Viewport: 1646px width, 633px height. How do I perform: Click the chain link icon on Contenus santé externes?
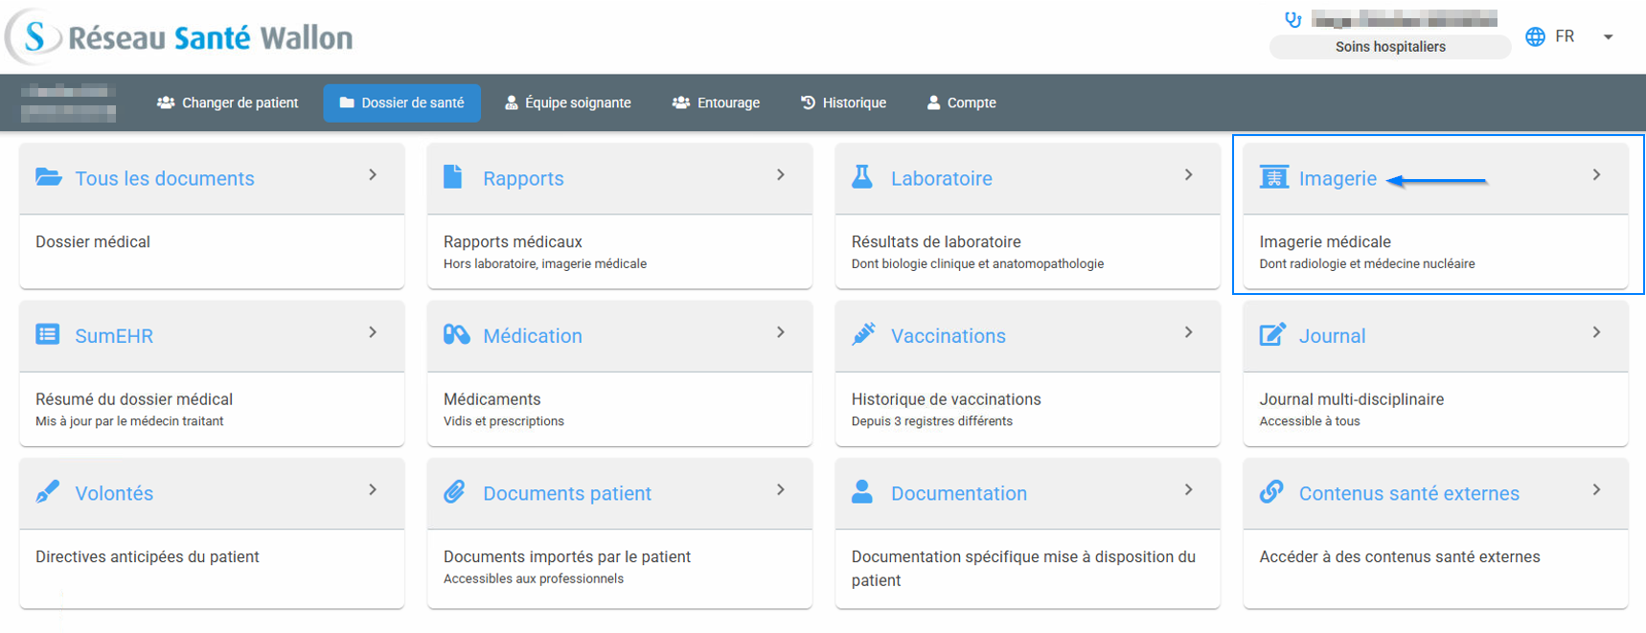(x=1271, y=492)
